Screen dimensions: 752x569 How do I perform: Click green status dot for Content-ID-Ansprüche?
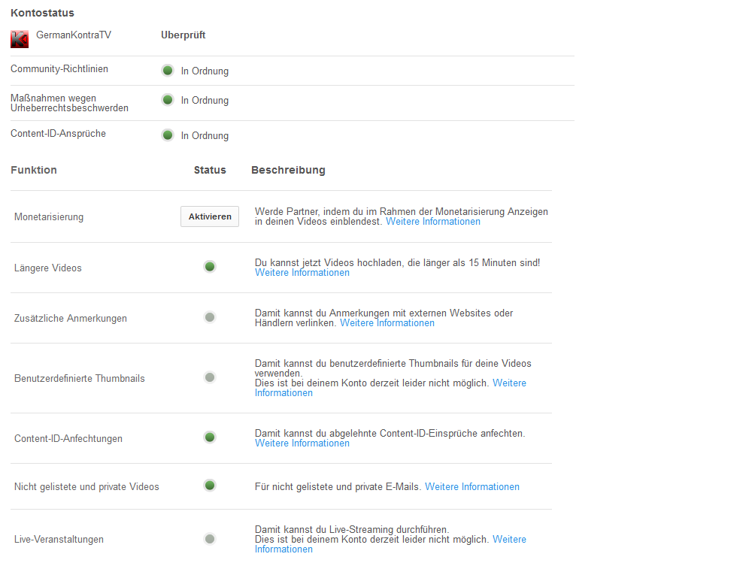click(168, 135)
